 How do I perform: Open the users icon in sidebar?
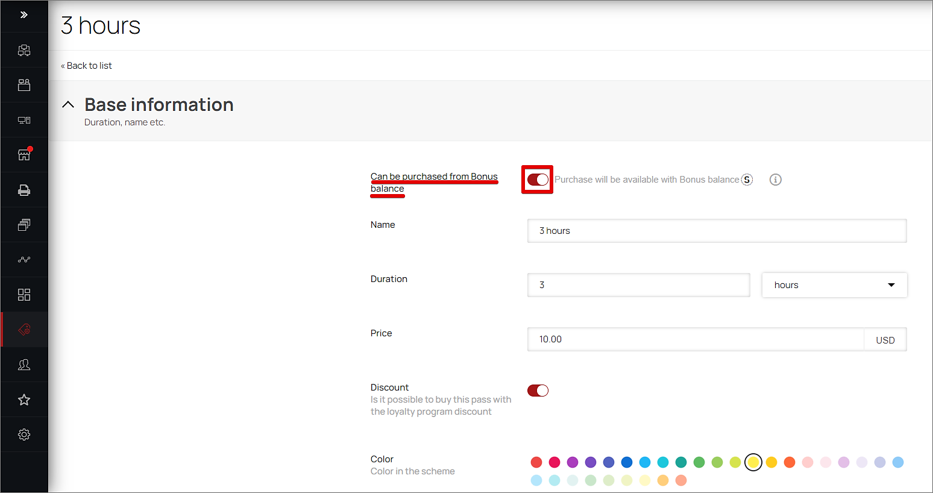point(24,365)
